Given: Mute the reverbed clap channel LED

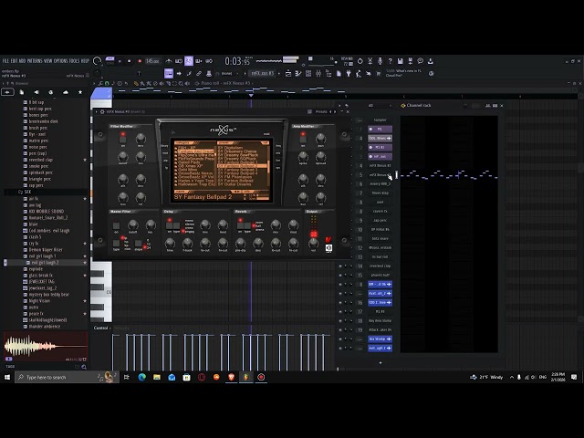Looking at the screenshot, I should [x=340, y=266].
